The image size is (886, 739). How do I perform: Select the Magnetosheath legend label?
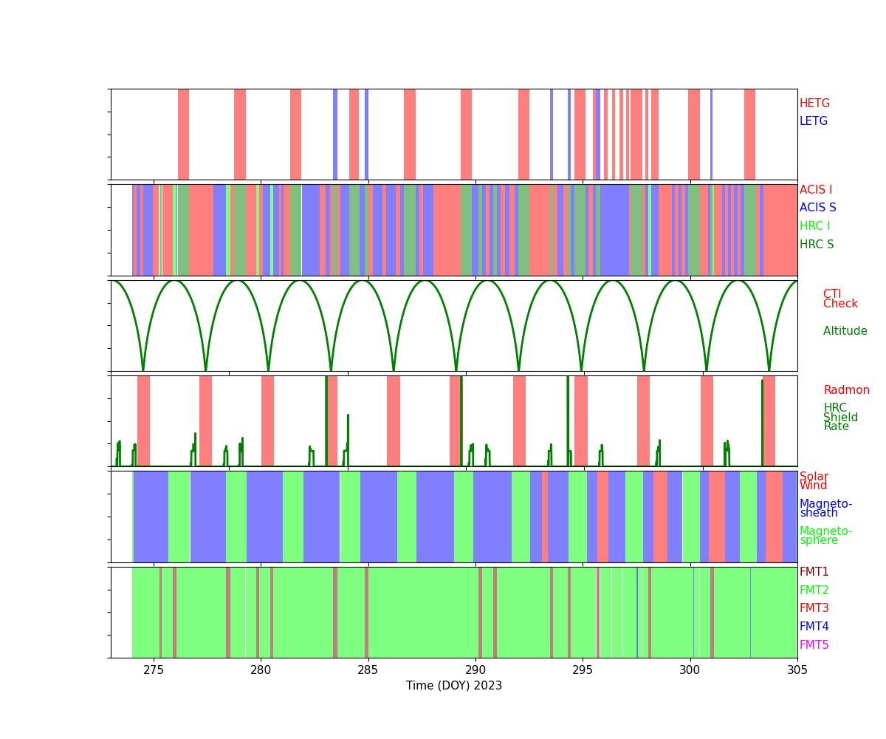tap(825, 509)
